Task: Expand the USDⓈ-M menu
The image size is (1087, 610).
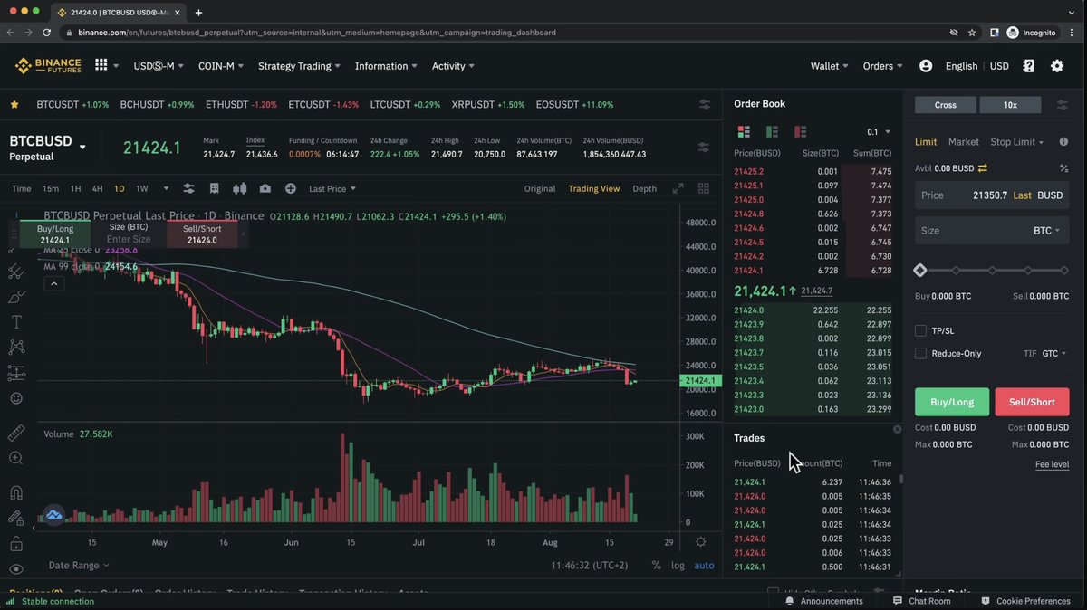Action: (x=159, y=66)
